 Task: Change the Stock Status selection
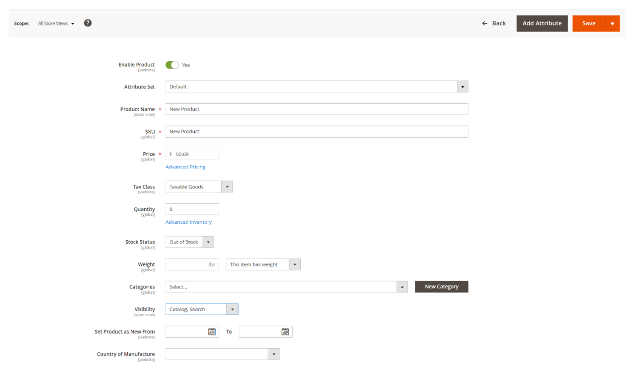coord(208,242)
